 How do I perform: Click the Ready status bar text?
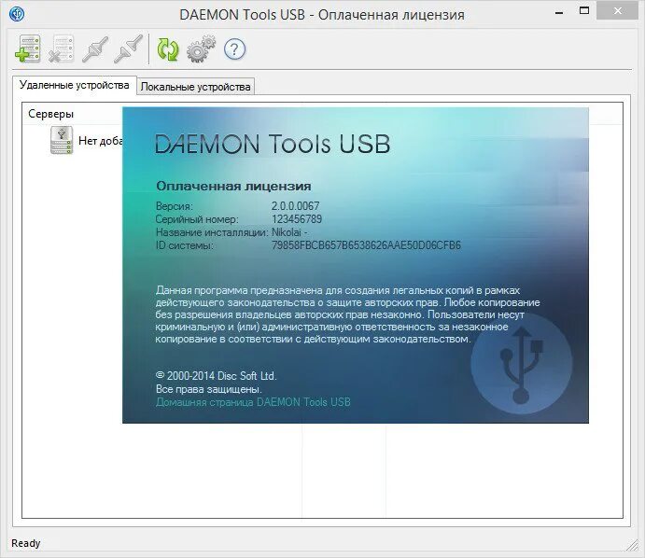tap(26, 543)
